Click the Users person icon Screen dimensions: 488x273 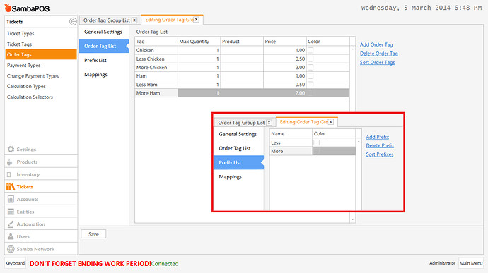click(x=11, y=236)
